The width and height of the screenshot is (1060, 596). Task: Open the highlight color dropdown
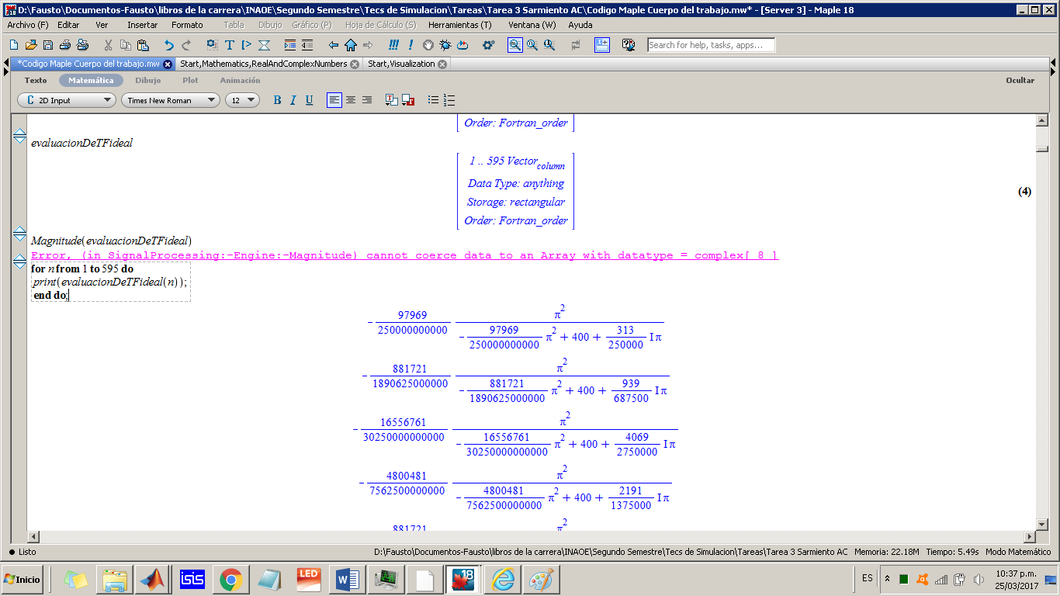click(x=408, y=100)
